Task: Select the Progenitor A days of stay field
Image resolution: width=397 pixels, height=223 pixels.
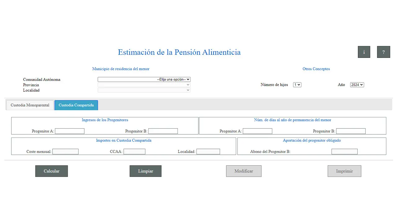Action: point(257,131)
